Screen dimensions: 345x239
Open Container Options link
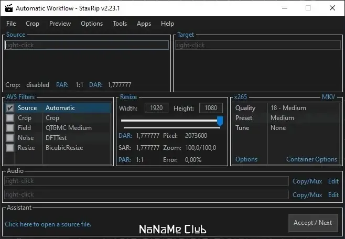point(311,159)
